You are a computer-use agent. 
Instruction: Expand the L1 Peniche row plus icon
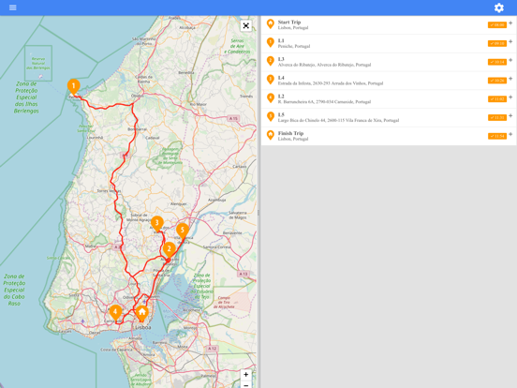510,41
